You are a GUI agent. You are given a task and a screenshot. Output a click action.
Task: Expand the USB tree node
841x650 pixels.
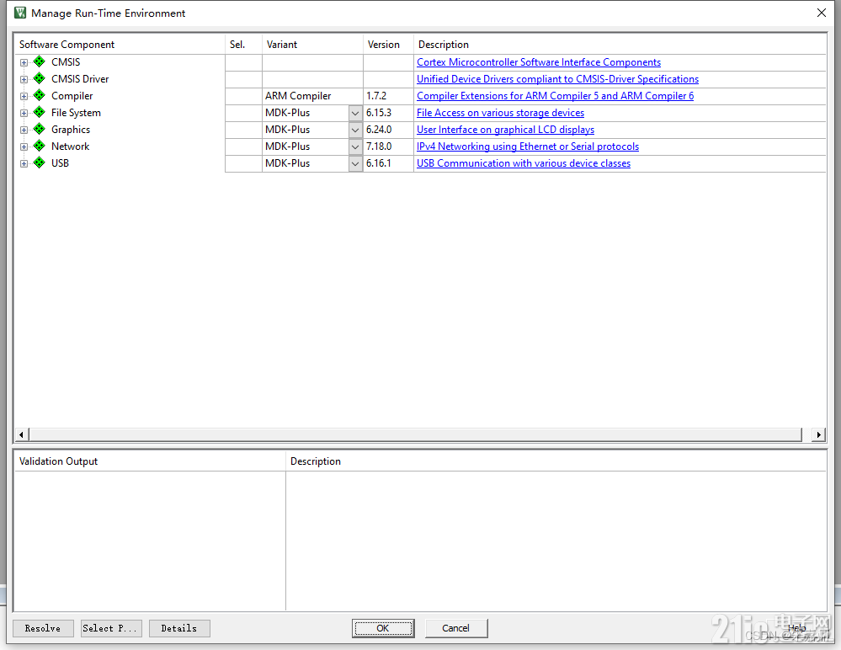click(24, 163)
